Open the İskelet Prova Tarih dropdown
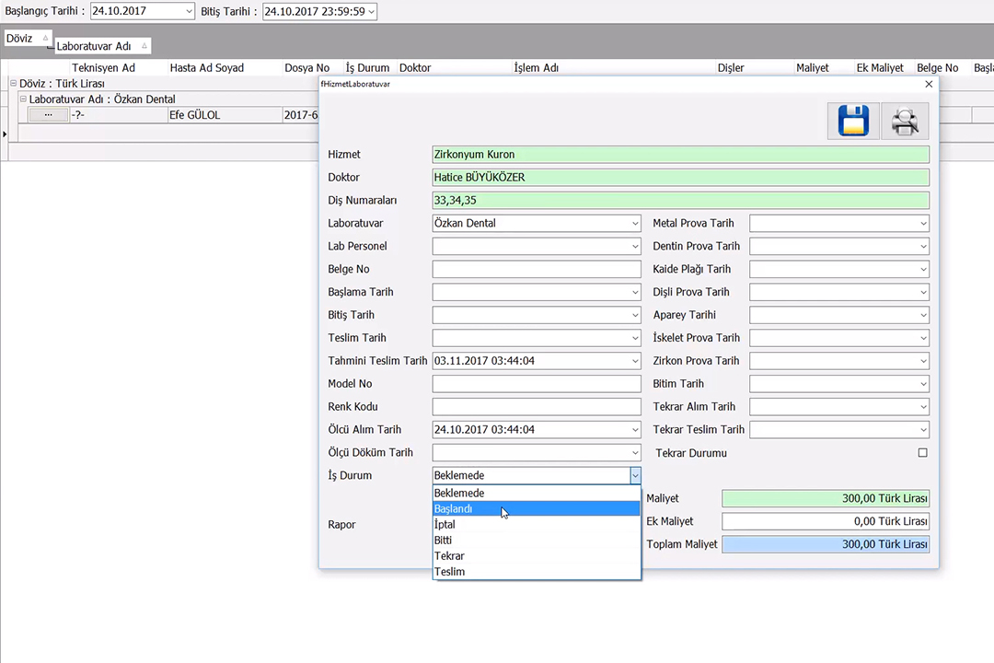994x663 pixels. coord(924,338)
